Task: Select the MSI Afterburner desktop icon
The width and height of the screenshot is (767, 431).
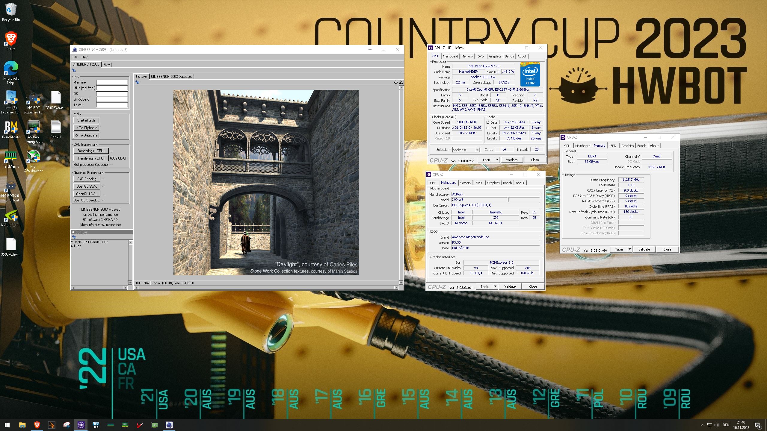Action: pyautogui.click(x=33, y=161)
